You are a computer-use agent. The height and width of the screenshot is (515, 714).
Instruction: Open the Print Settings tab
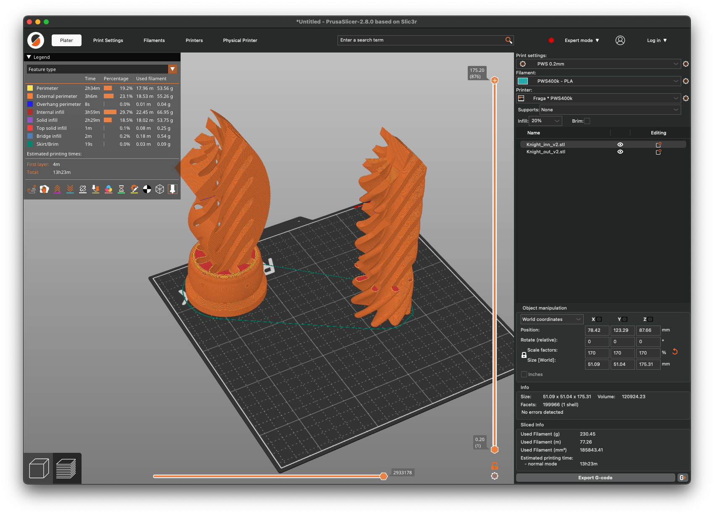pyautogui.click(x=108, y=40)
